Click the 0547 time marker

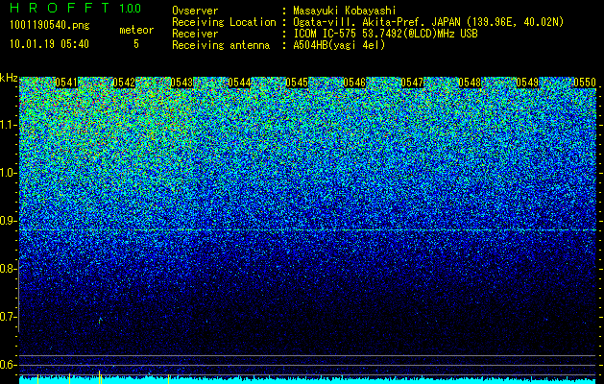coord(412,83)
